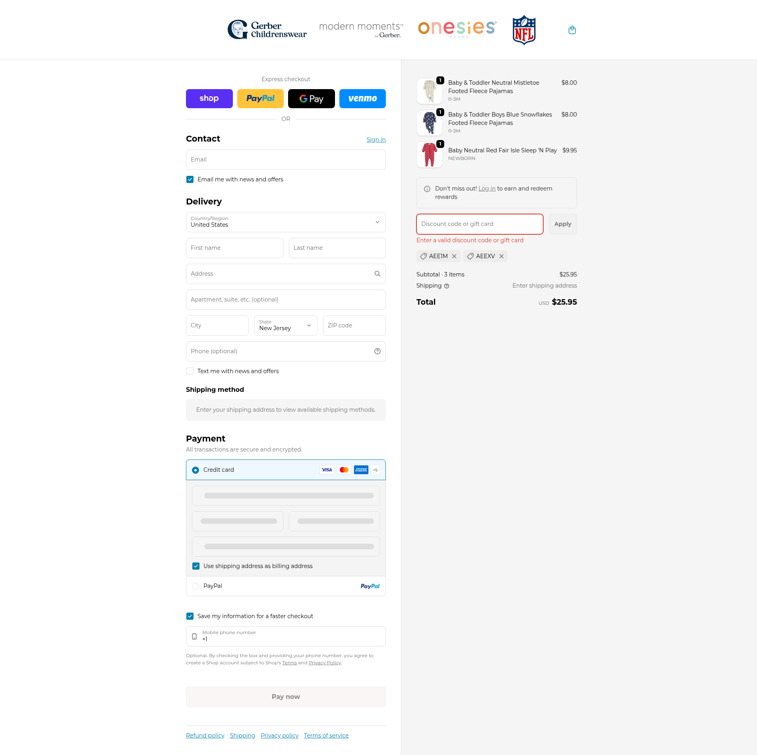
Task: Pay with Shop express checkout
Action: [x=209, y=99]
